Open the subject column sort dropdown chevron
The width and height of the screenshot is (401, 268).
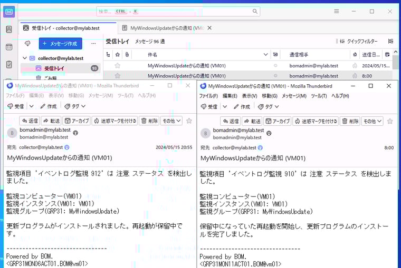click(266, 54)
